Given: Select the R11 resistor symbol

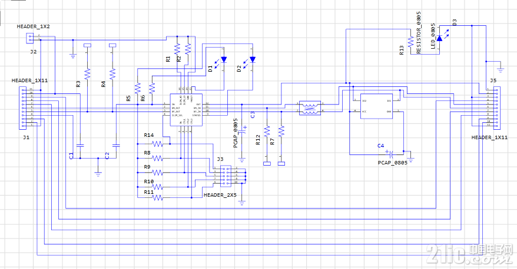Looking at the screenshot, I should click(x=158, y=197).
